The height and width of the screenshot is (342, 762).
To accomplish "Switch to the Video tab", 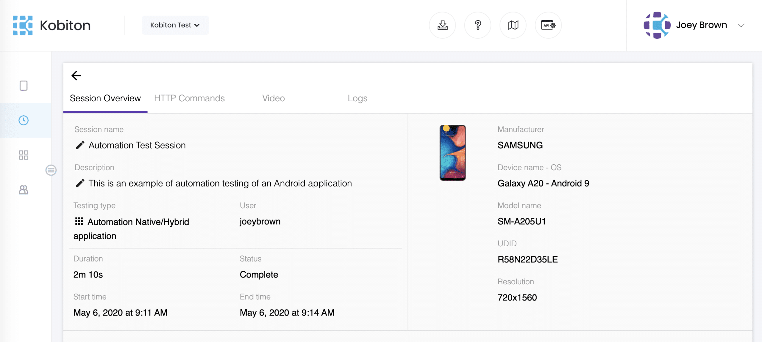I will click(x=273, y=98).
